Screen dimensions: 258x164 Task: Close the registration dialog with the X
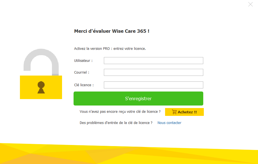point(250,4)
